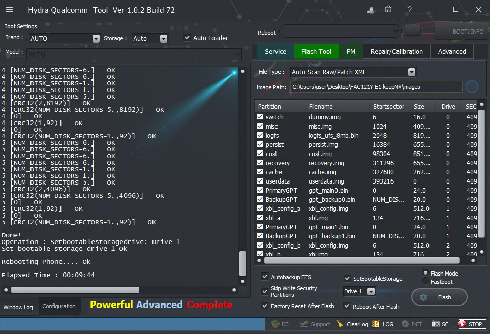Click the BOOT/ INFO button
The image size is (490, 334).
tap(462, 31)
